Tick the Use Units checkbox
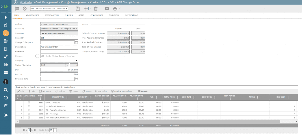The image size is (302, 135). (96, 91)
